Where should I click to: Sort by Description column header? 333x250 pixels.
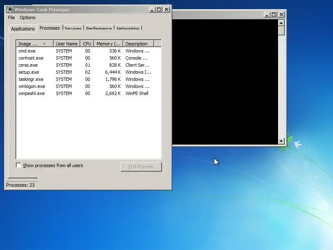(x=138, y=44)
